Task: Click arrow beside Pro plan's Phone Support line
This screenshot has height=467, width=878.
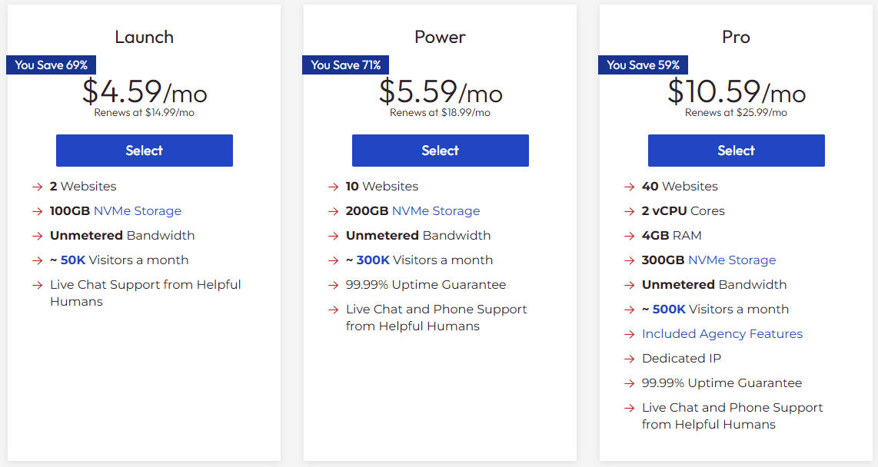Action: coord(630,409)
